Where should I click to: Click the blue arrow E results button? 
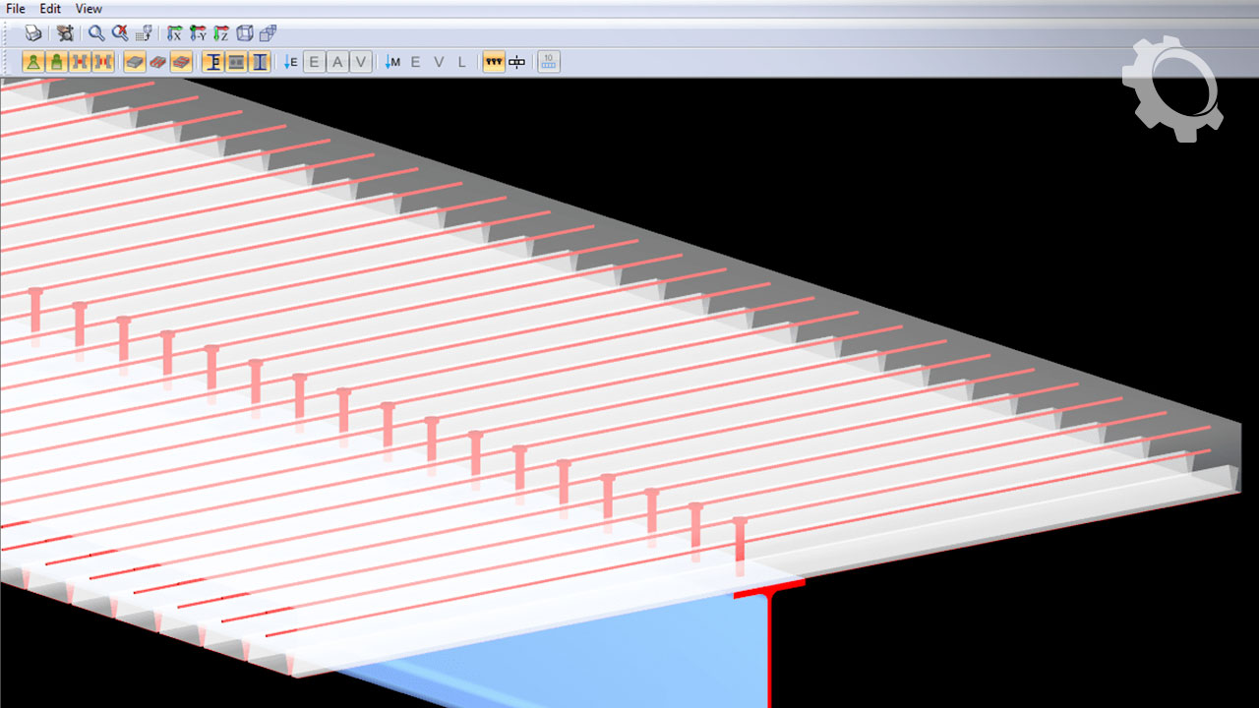point(290,62)
